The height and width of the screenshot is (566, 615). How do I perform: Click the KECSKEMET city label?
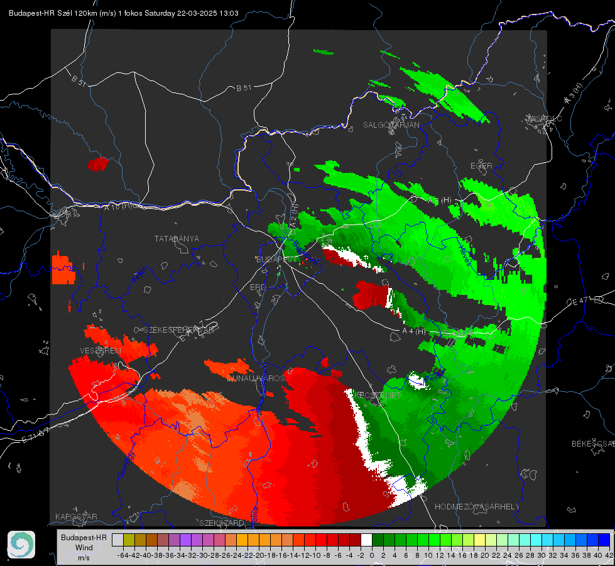point(378,396)
